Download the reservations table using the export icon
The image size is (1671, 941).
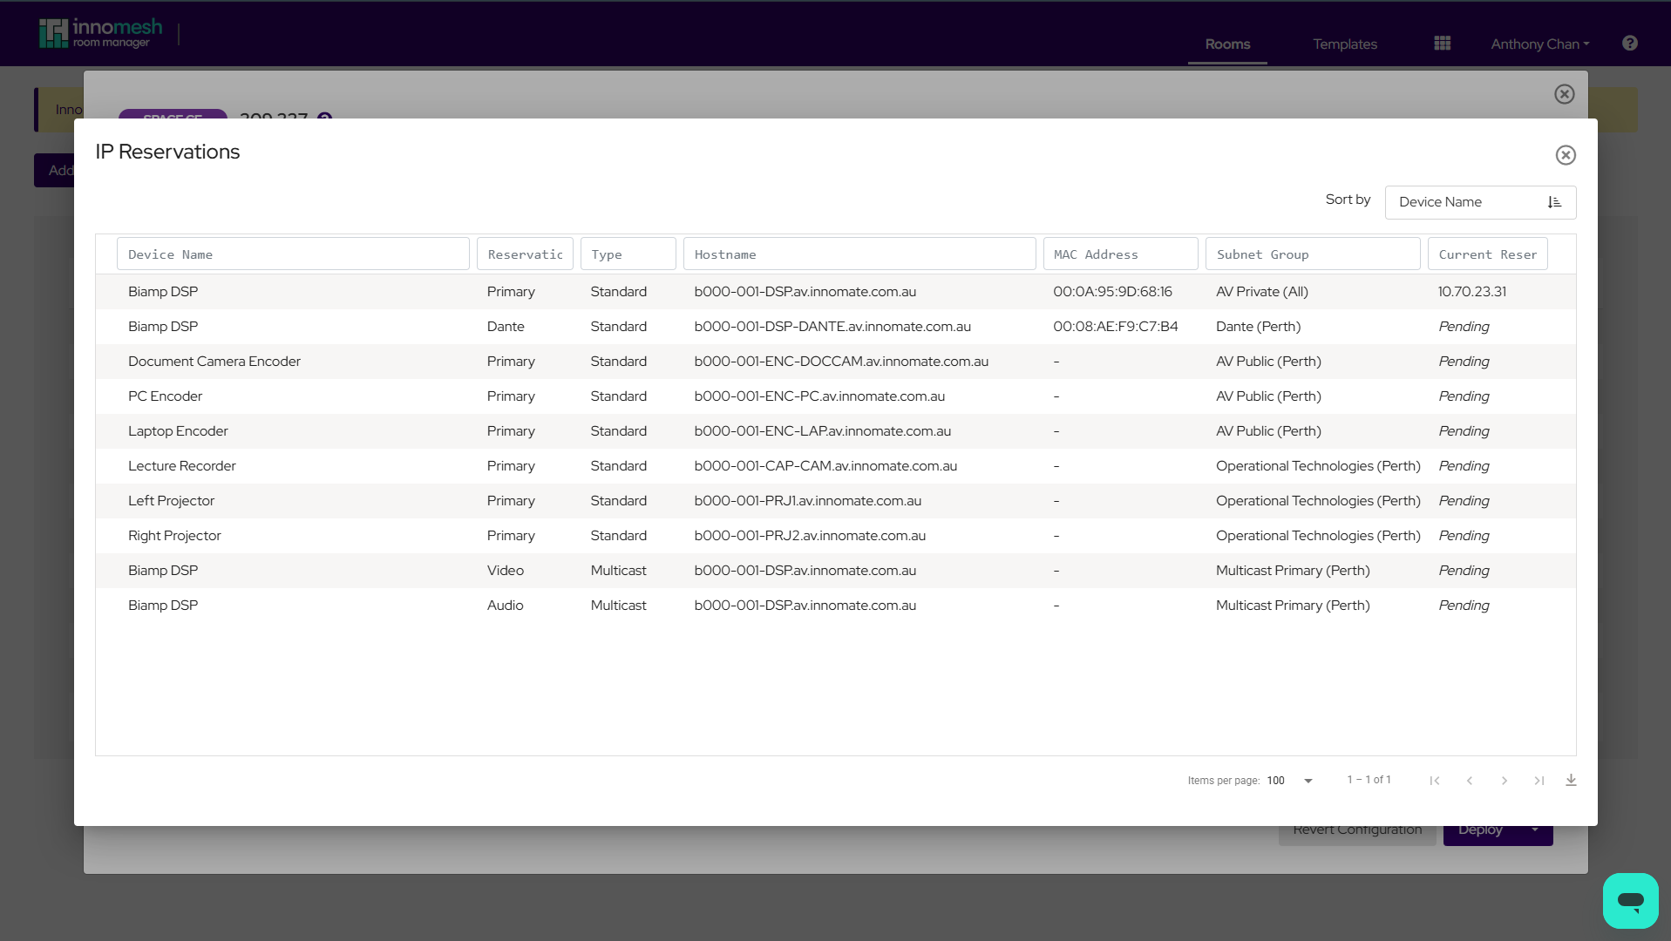click(1571, 780)
